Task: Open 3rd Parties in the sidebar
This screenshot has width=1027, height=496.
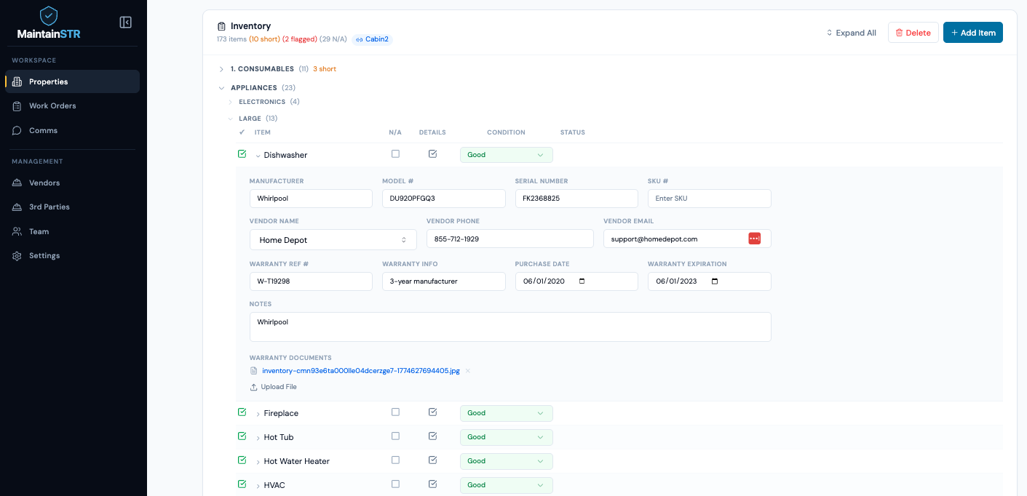Action: click(x=72, y=207)
